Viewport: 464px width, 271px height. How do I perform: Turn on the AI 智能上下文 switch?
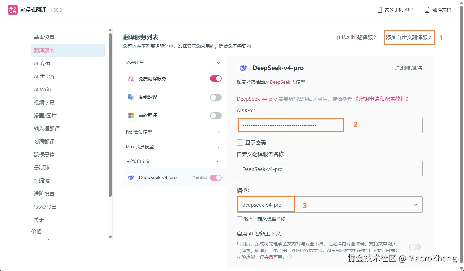415,247
